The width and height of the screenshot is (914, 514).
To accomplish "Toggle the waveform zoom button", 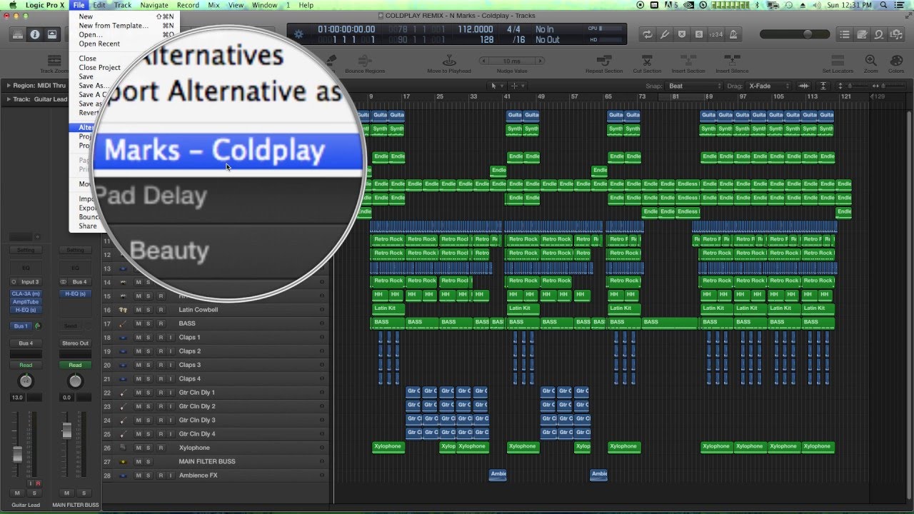I will pyautogui.click(x=805, y=86).
